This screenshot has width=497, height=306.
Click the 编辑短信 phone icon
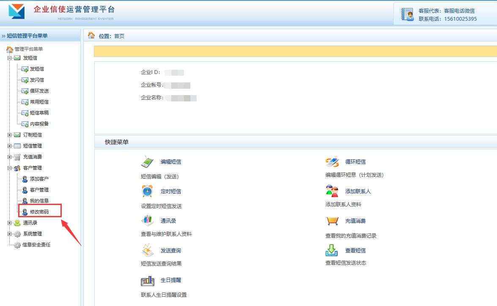147,161
